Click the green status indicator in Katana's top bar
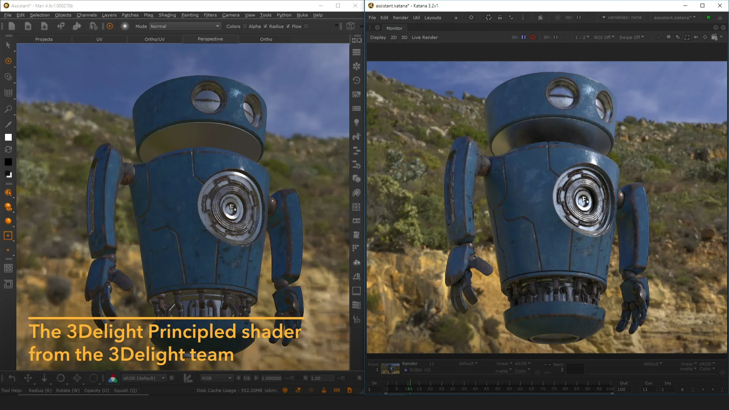 point(708,17)
